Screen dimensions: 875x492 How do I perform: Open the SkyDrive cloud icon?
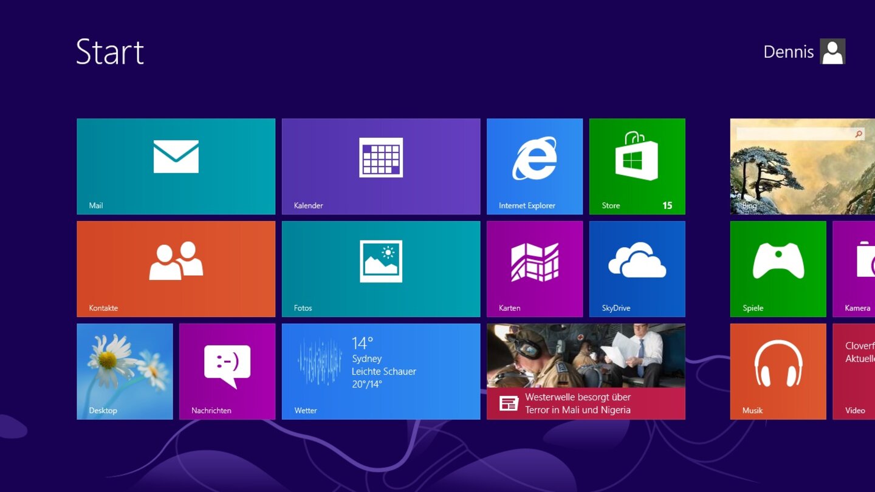[x=637, y=260]
